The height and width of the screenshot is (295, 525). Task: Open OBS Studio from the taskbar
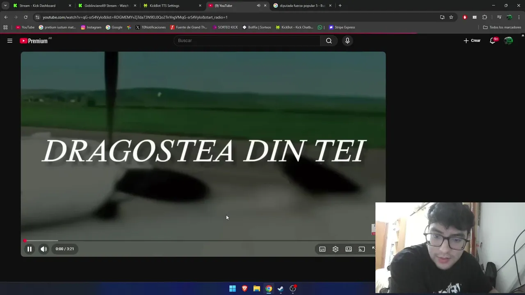coord(293,288)
